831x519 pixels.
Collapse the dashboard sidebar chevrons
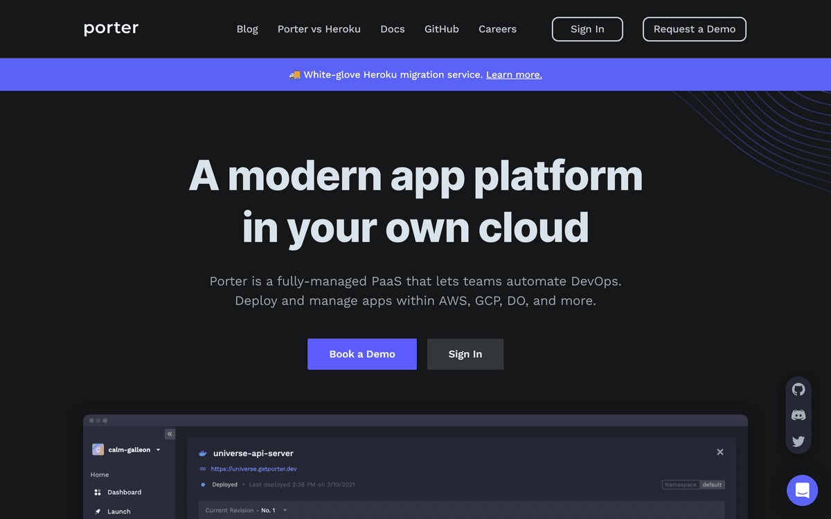[x=170, y=434]
